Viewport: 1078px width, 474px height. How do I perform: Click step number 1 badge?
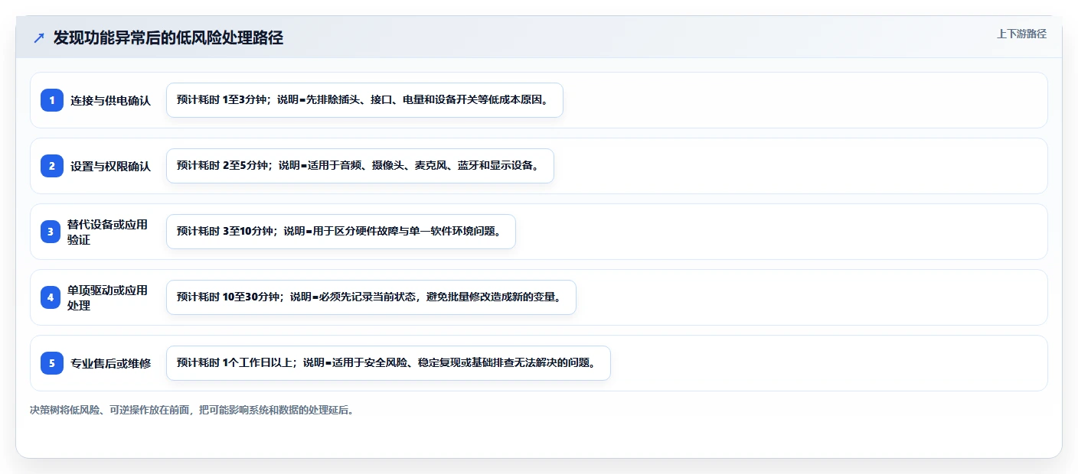(52, 100)
